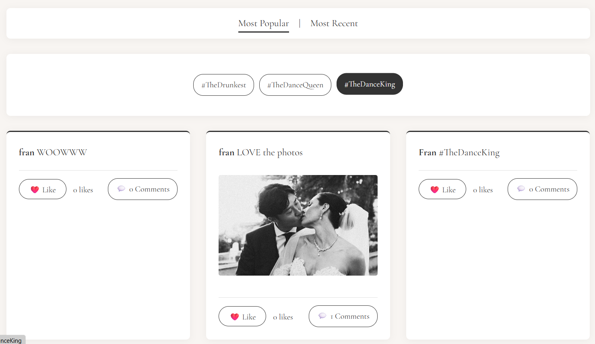Screen dimensions: 595x344
Task: Open the 1 Comments on LOVE the photos post
Action: pyautogui.click(x=343, y=316)
